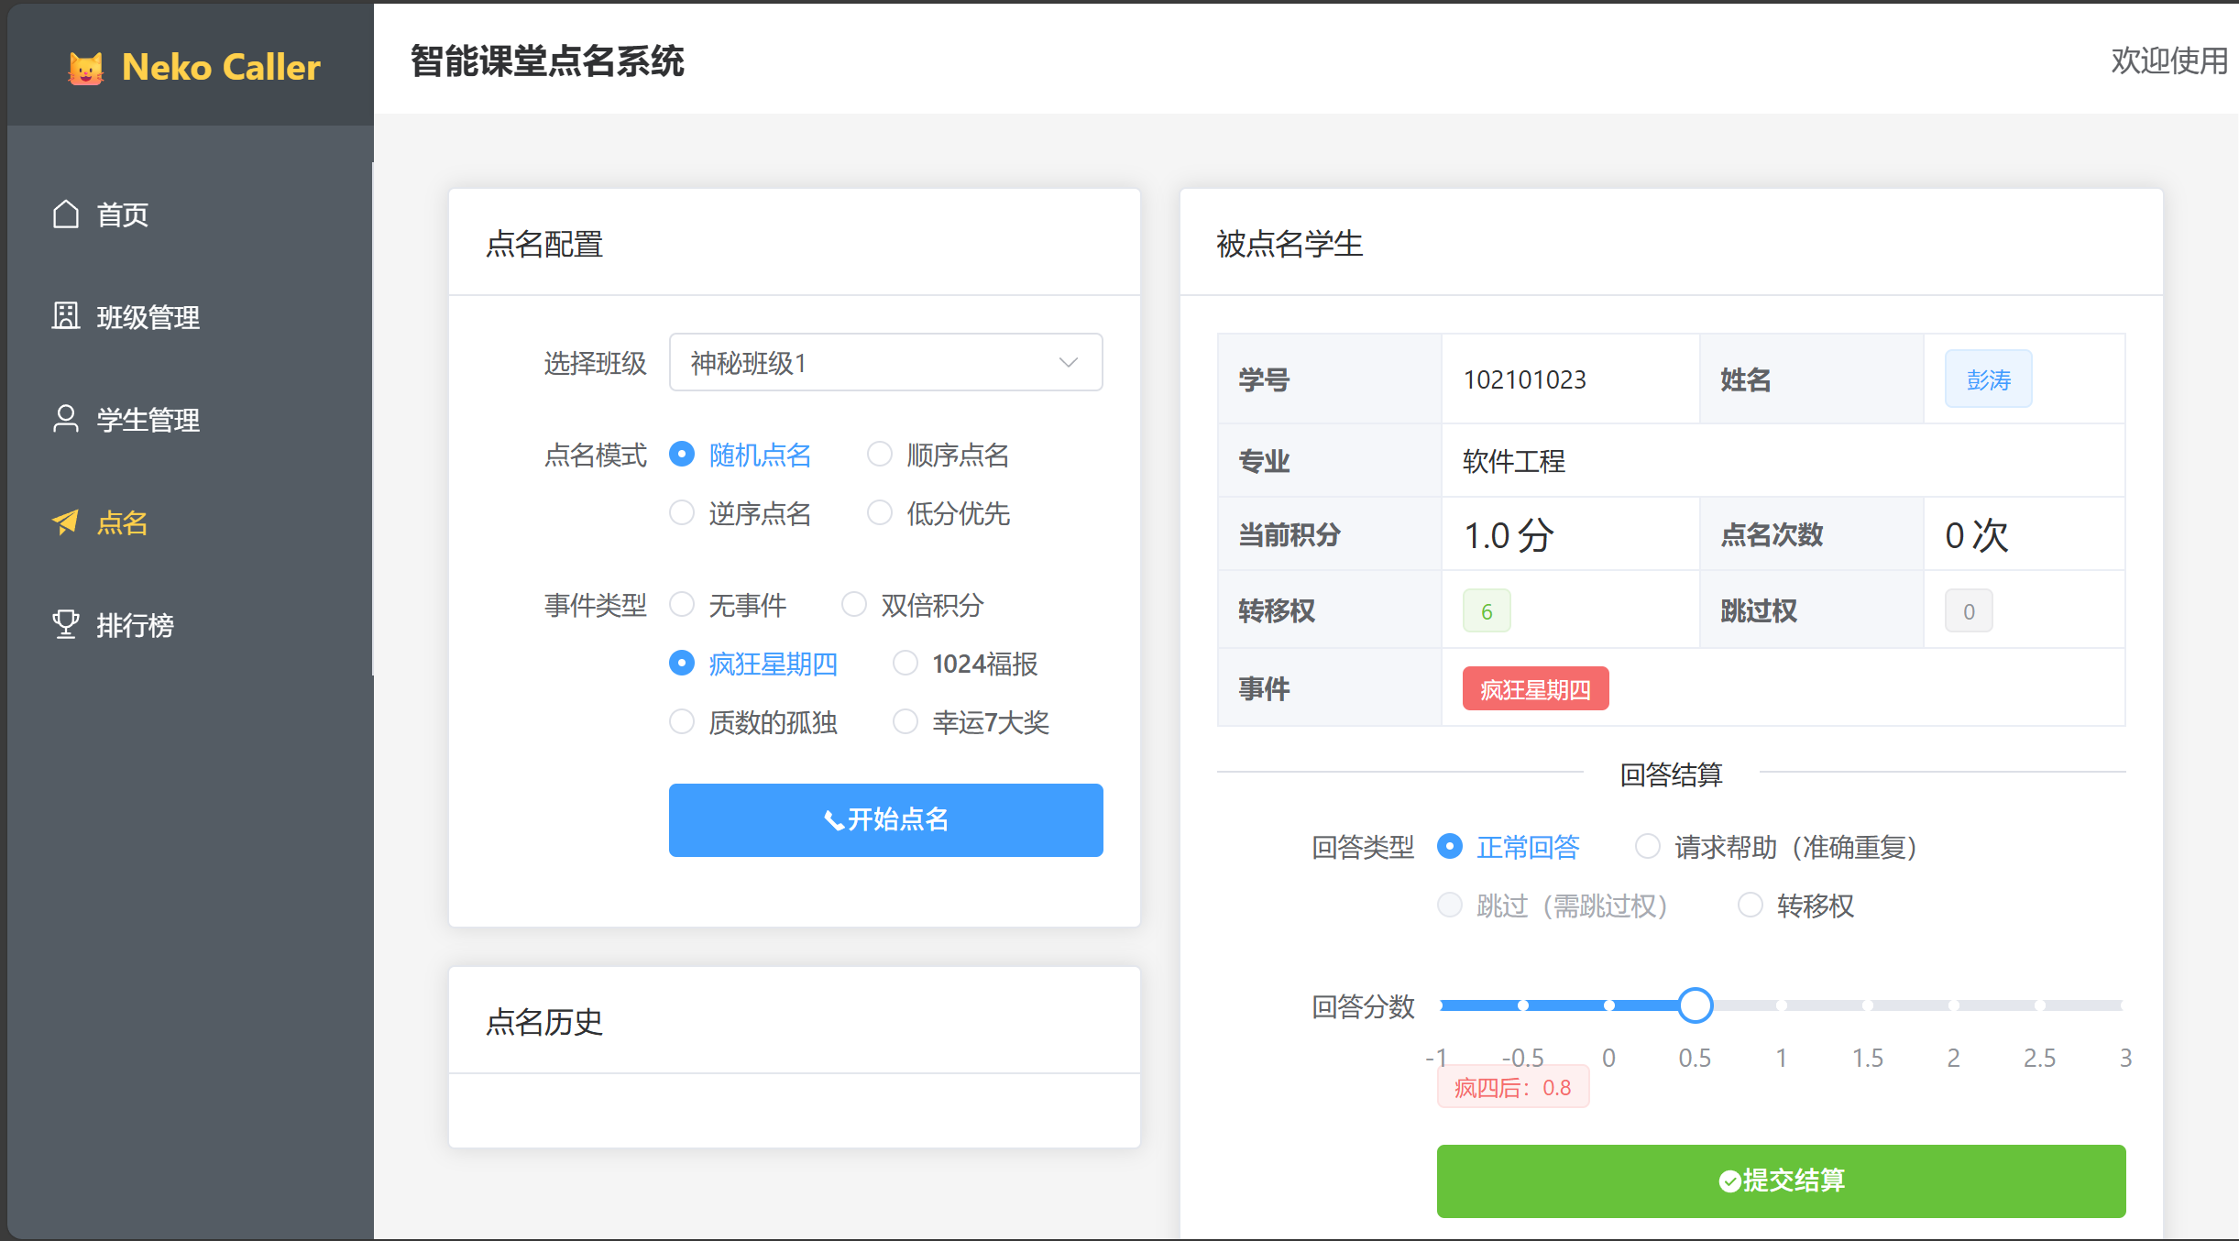Screen dimensions: 2239x1241
Task: Select 转移权 answer type option
Action: tap(1751, 906)
